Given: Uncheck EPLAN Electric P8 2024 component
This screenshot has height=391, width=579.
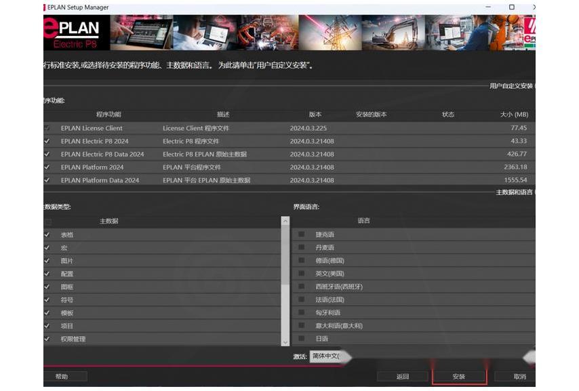Looking at the screenshot, I should tap(47, 141).
